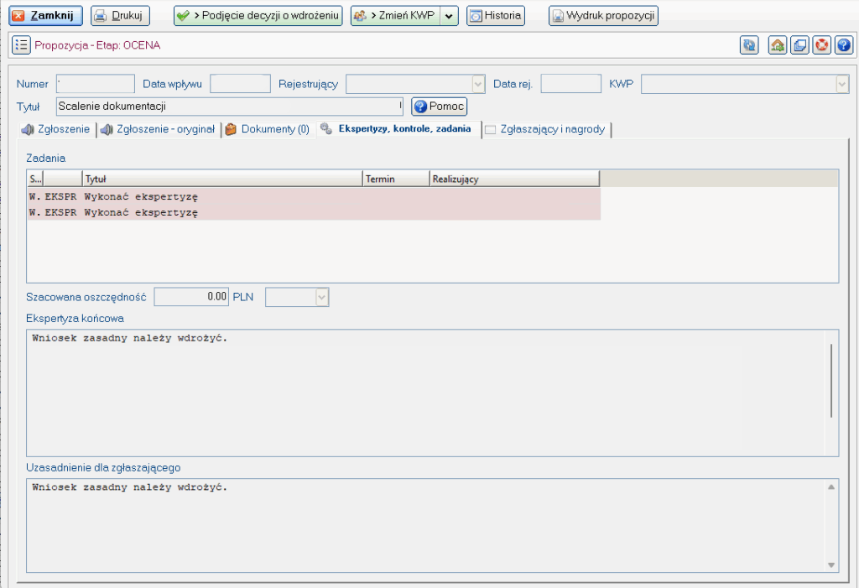The width and height of the screenshot is (859, 588).
Task: Click the home icon with green arrow
Action: pos(778,45)
